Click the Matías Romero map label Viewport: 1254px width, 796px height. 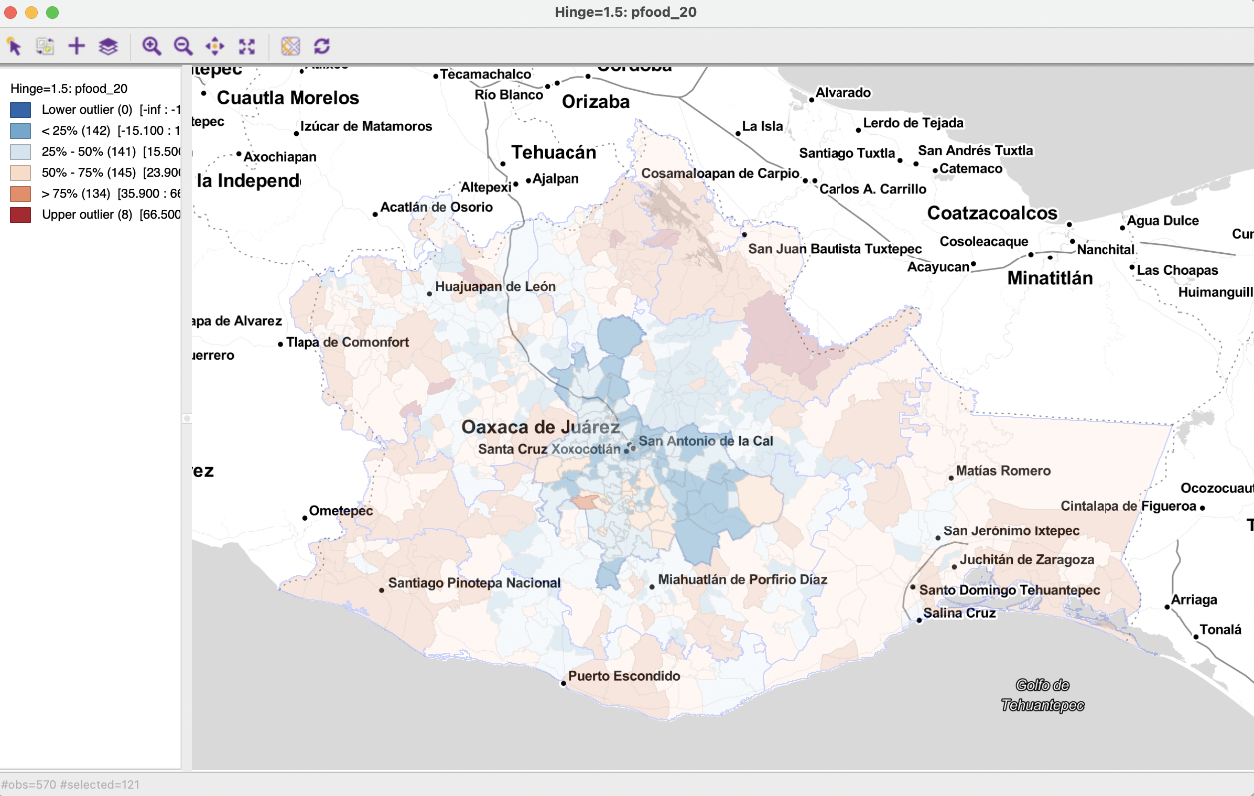(x=1003, y=470)
